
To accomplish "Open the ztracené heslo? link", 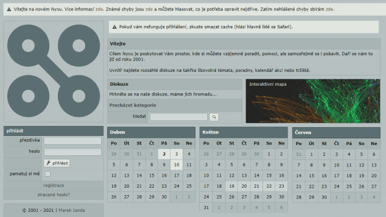I will point(54,195).
